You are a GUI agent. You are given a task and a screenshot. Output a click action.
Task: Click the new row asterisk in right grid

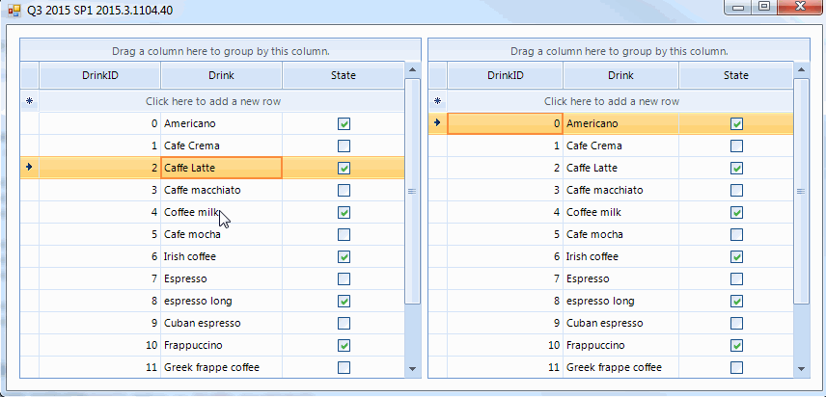point(437,100)
